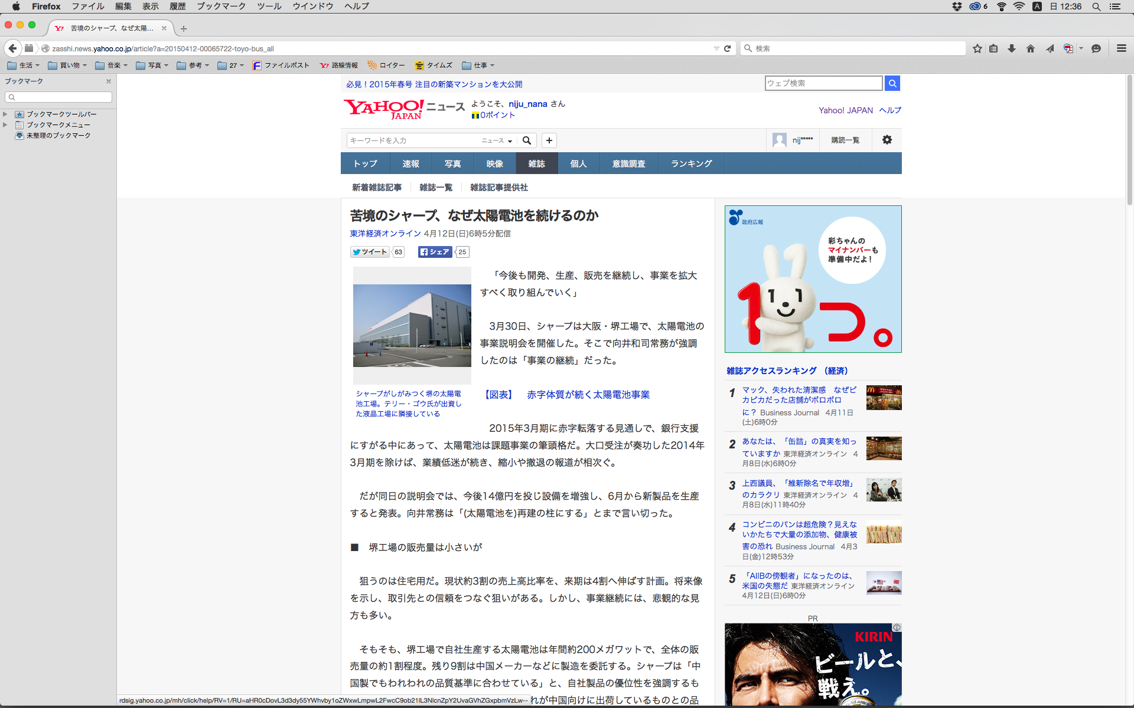Click the Facebook share button

435,252
